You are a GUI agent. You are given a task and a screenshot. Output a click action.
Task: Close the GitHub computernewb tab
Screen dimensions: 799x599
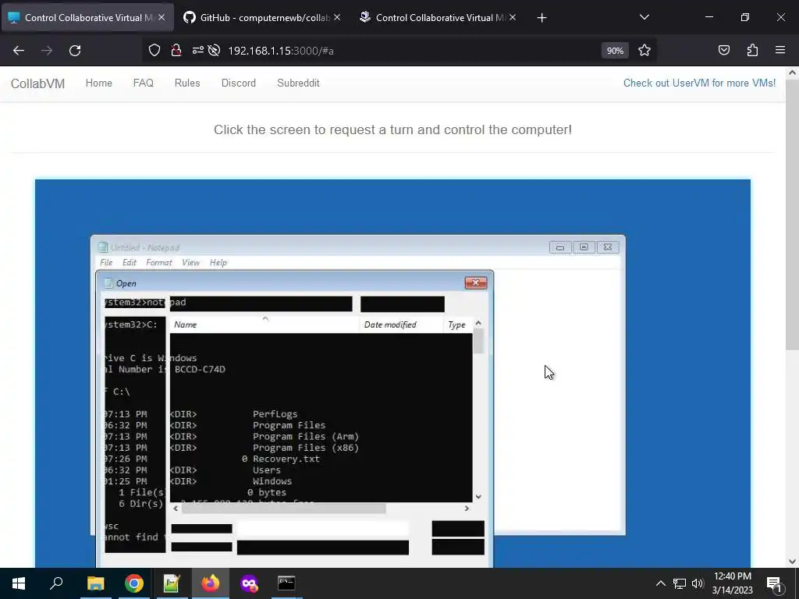[x=337, y=17]
